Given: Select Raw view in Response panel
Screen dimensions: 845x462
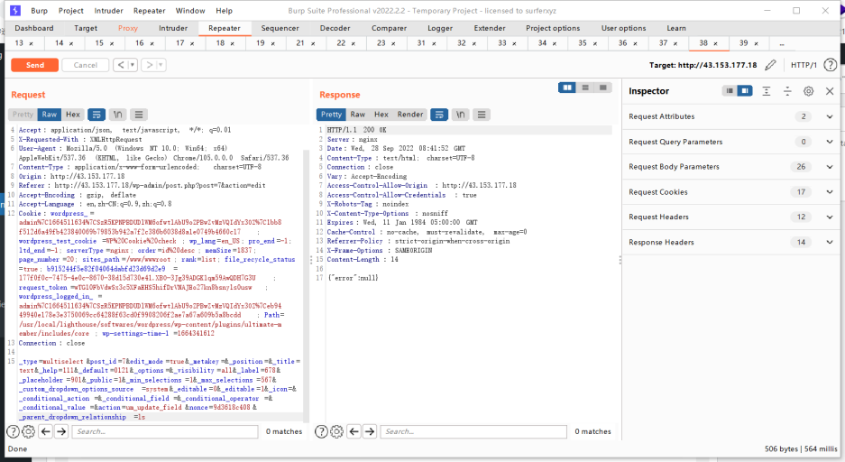Looking at the screenshot, I should 358,115.
